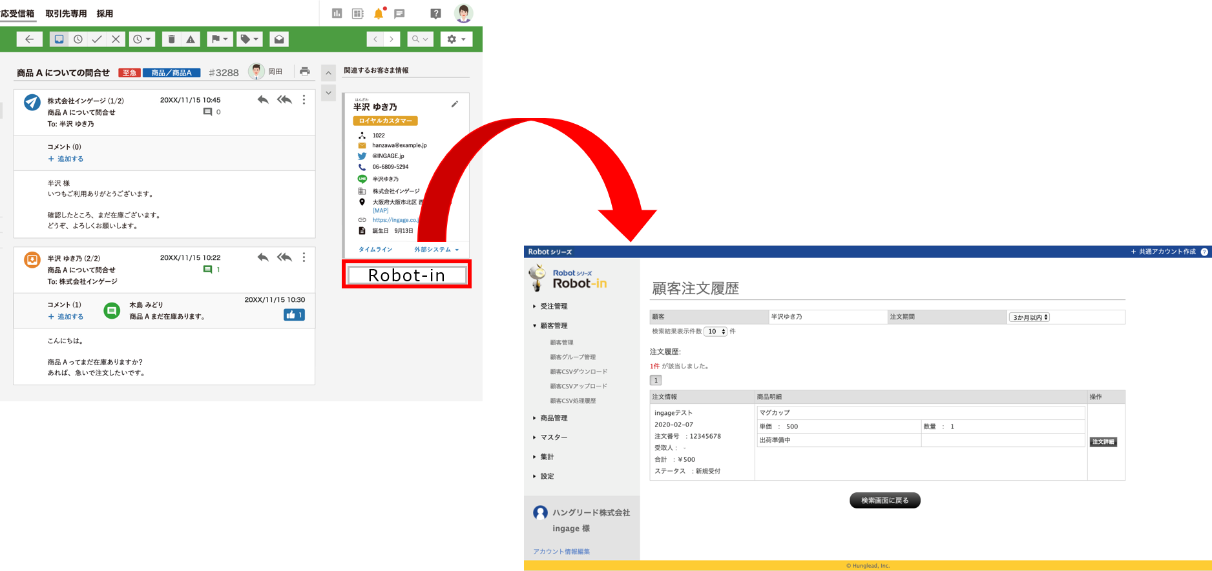
Task: Go to next ticket with right chevron
Action: (x=392, y=39)
